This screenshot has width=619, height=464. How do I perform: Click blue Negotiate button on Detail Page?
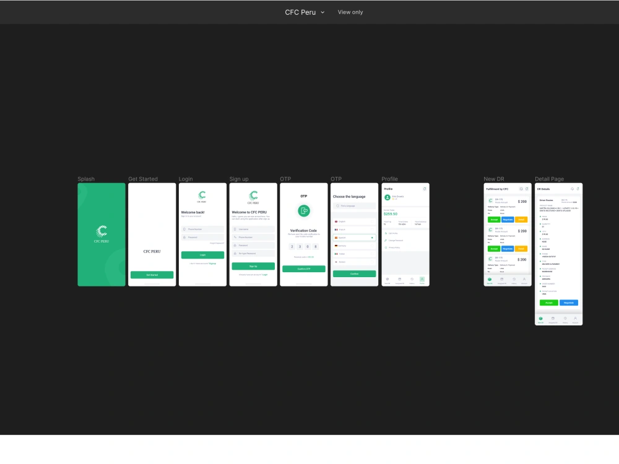point(569,303)
